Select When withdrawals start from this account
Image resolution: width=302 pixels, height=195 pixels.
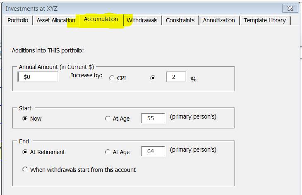[x=25, y=170]
